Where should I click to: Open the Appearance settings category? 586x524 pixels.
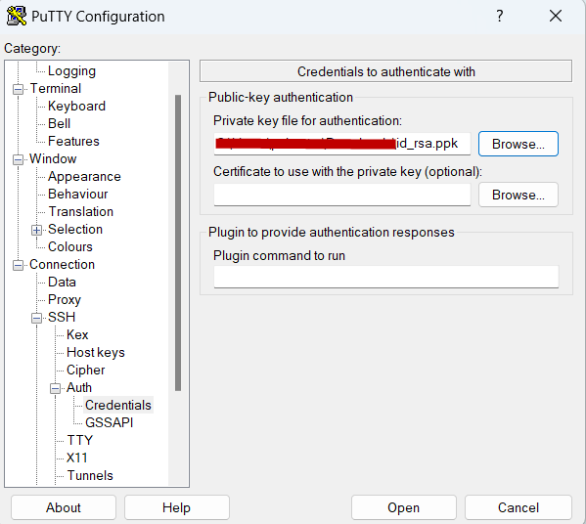click(84, 176)
